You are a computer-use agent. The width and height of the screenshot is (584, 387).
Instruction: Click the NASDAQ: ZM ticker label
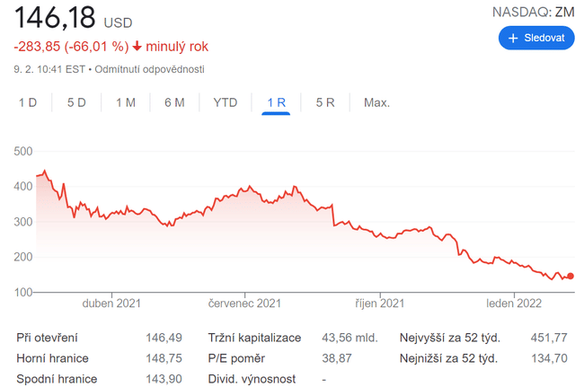533,12
